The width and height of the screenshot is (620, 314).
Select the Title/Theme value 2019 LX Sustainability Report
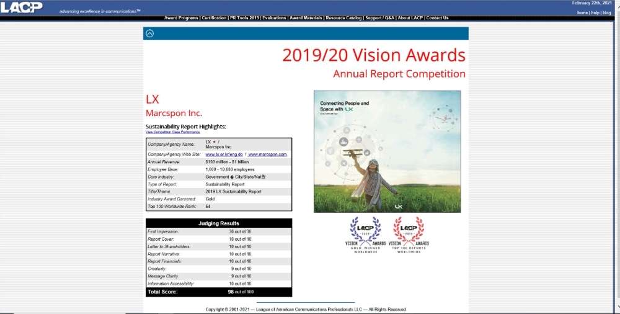click(233, 192)
